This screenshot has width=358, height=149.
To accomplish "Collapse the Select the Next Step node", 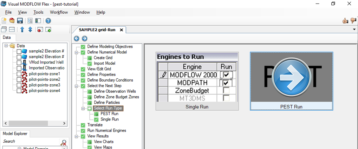I will pyautogui.click(x=77, y=86).
